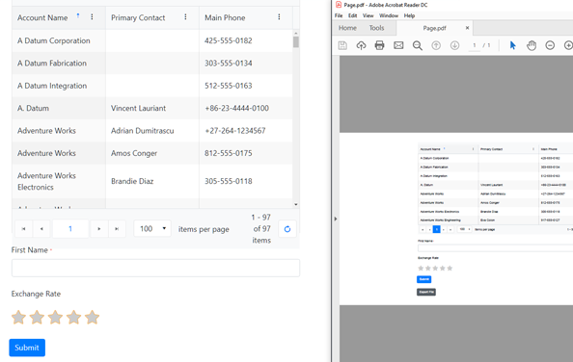Rate two stars for Exchange Rate

click(x=37, y=317)
